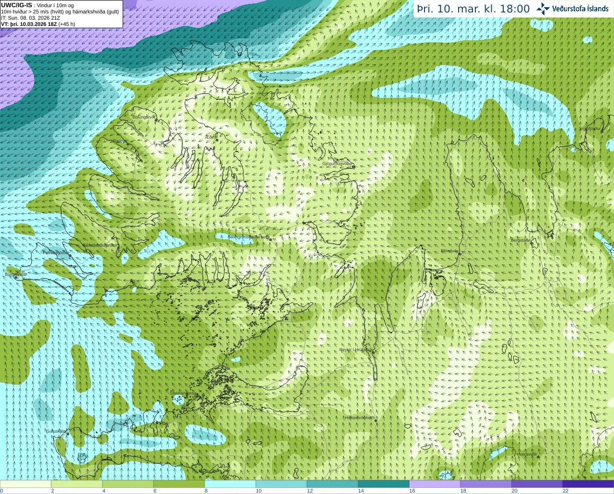Click the Flateyri station label
The width and height of the screenshot is (614, 494).
[119, 141]
